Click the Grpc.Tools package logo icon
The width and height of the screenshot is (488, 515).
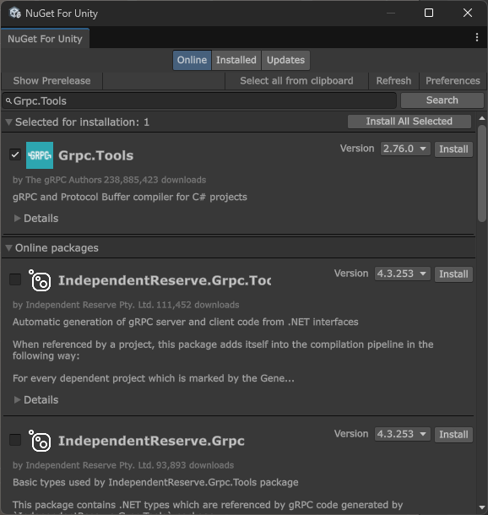point(40,155)
